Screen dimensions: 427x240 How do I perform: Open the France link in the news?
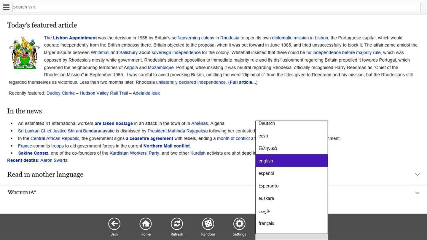(x=25, y=146)
